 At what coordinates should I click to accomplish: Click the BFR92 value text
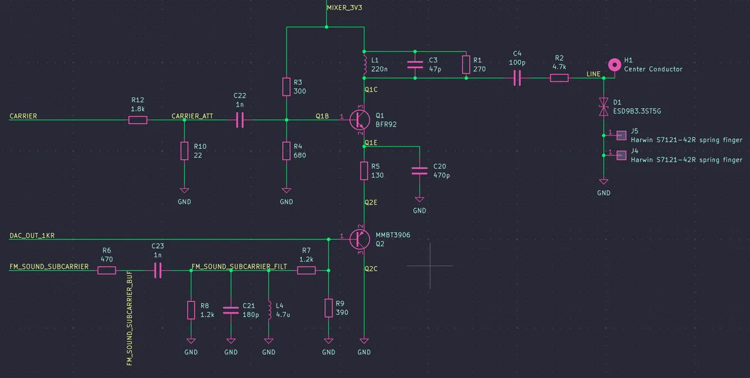tap(386, 124)
